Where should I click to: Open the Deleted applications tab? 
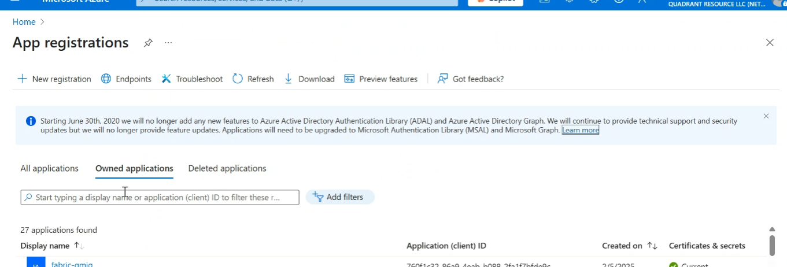(227, 169)
